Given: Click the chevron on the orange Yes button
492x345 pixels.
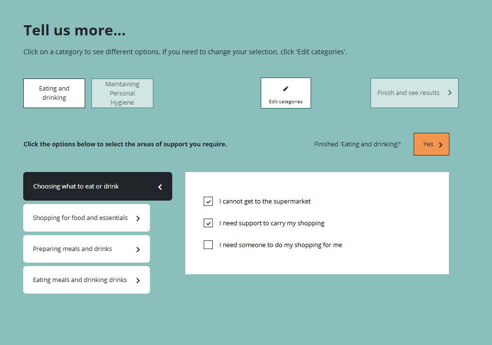Looking at the screenshot, I should tap(440, 144).
